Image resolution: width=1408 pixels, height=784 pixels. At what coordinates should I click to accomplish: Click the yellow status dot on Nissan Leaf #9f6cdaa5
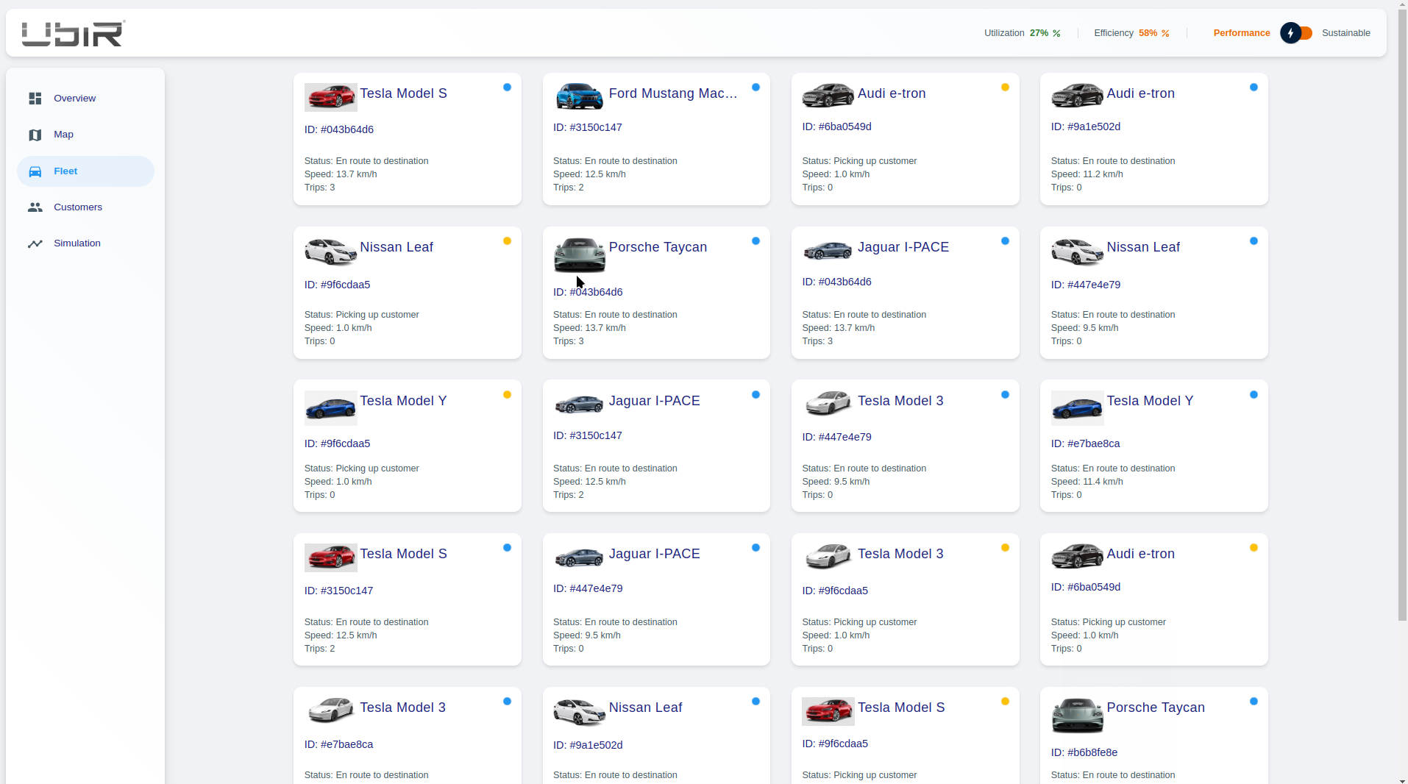[x=507, y=241]
